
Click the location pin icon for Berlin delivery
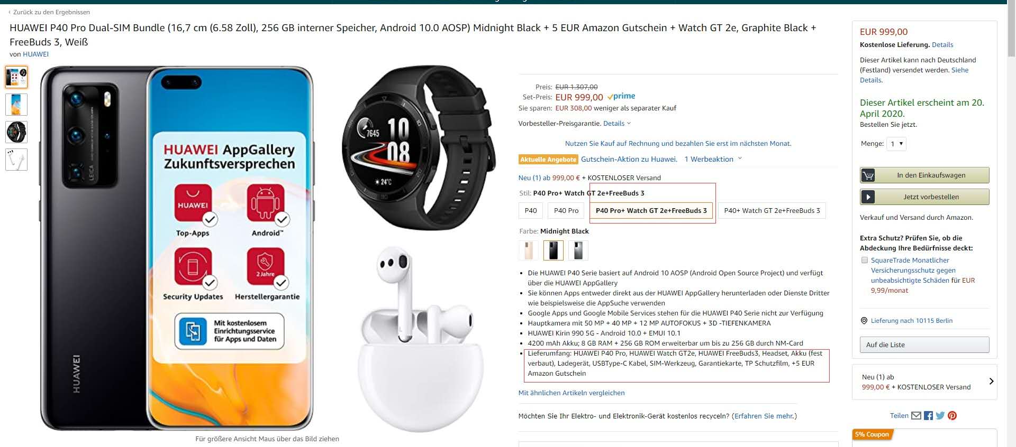pyautogui.click(x=864, y=321)
